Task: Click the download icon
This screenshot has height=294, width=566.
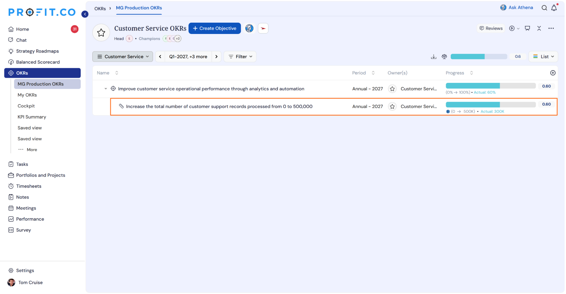Action: [x=433, y=57]
